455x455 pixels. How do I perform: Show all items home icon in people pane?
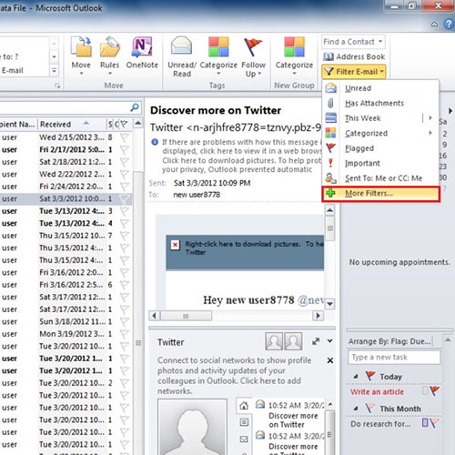244,406
